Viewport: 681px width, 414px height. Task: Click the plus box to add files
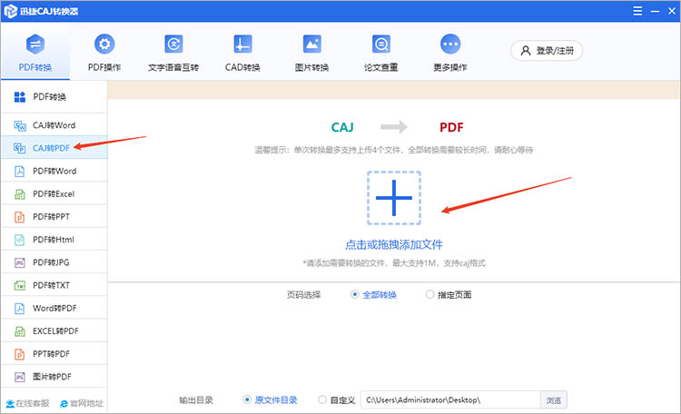(x=394, y=198)
